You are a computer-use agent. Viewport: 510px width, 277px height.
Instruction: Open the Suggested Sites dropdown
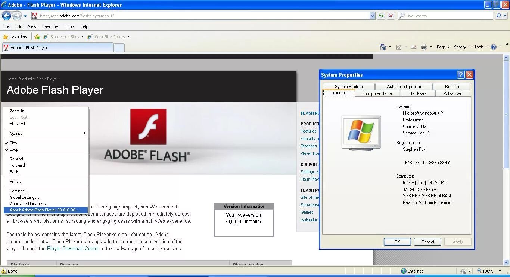(63, 36)
